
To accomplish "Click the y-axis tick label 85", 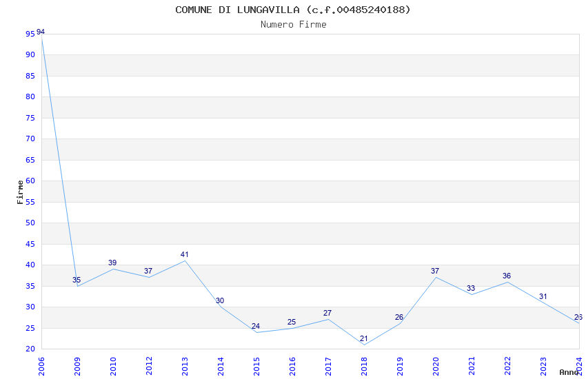I will [x=30, y=76].
